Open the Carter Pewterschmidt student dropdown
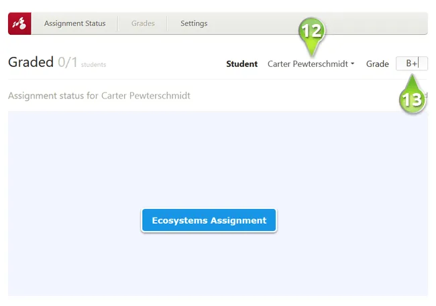This screenshot has height=306, width=436. tap(308, 64)
